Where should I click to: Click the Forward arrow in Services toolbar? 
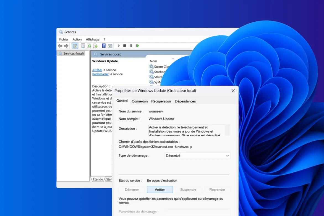tap(66, 46)
